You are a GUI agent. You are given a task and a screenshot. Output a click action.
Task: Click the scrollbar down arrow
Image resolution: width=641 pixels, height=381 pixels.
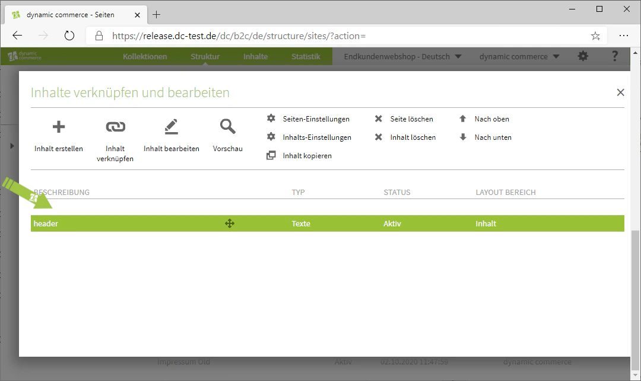click(635, 375)
